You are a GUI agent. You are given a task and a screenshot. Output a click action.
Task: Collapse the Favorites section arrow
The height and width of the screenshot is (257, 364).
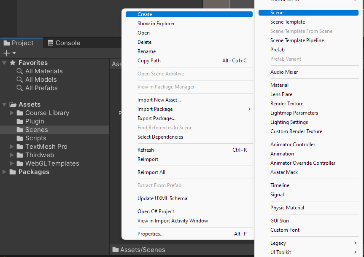click(4, 63)
